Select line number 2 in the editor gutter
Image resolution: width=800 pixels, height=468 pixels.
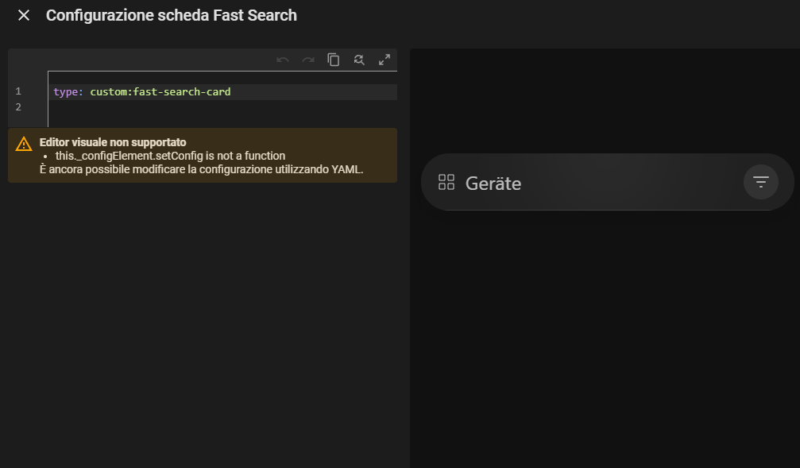pyautogui.click(x=18, y=107)
